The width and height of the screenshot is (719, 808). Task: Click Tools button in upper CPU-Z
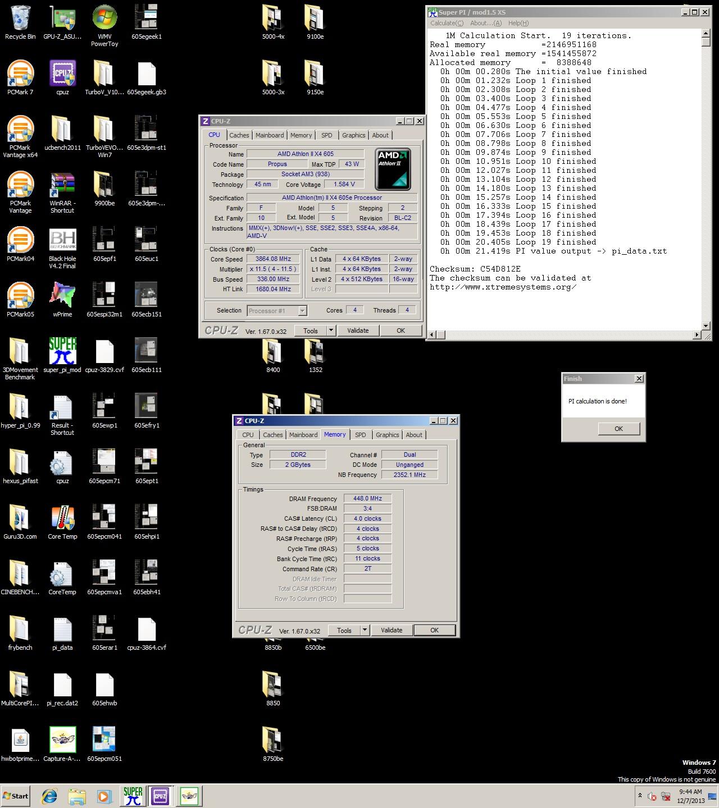311,330
